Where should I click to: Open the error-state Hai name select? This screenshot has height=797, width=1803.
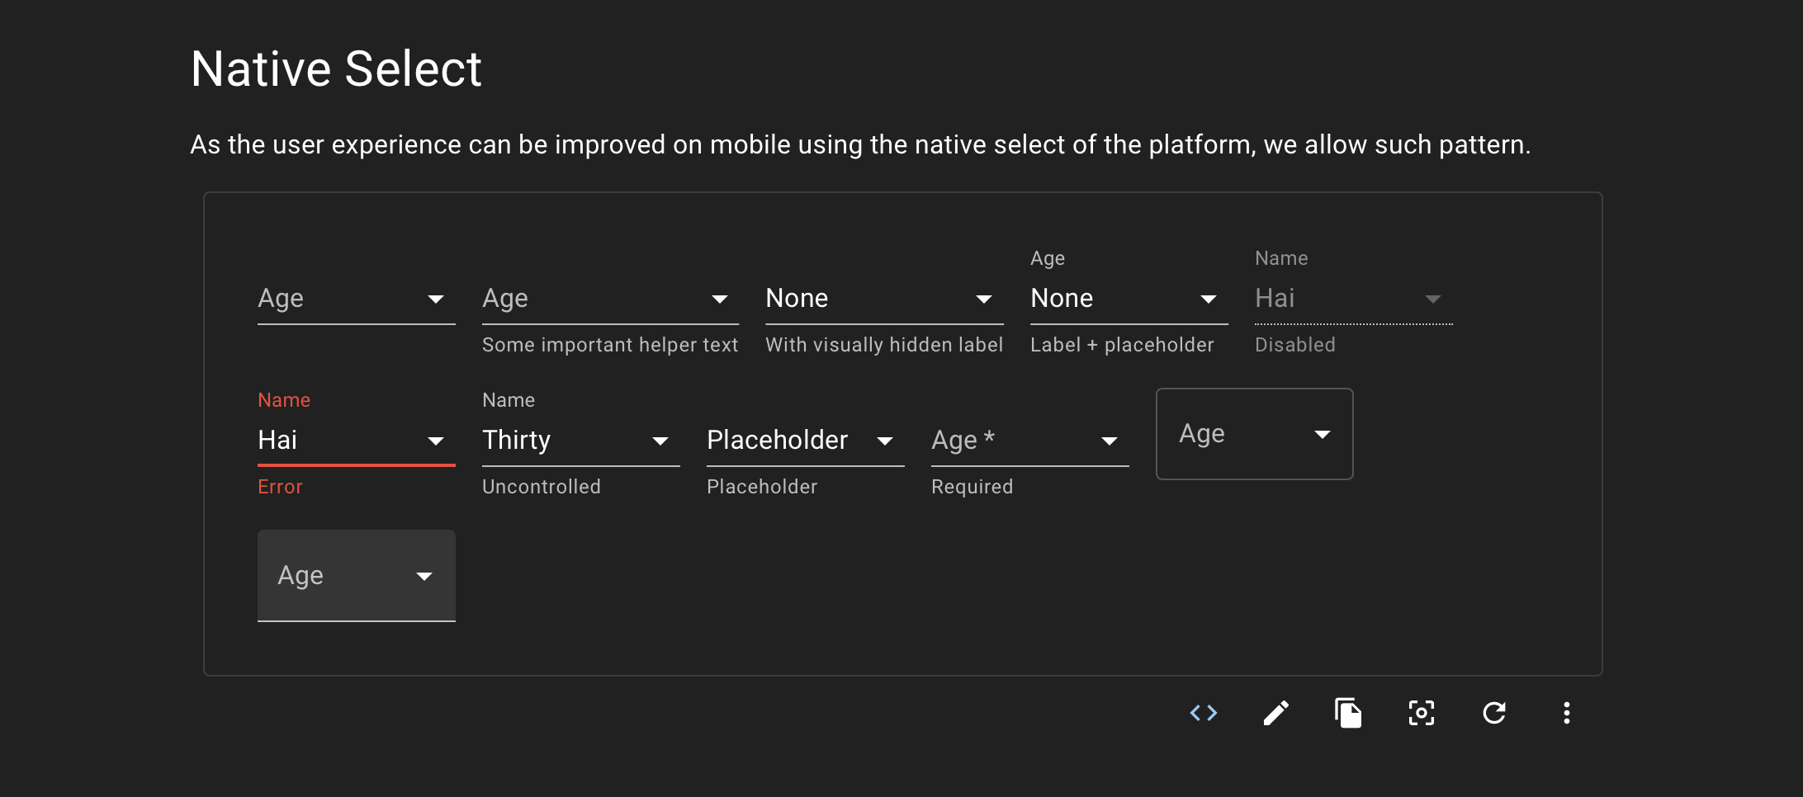356,440
